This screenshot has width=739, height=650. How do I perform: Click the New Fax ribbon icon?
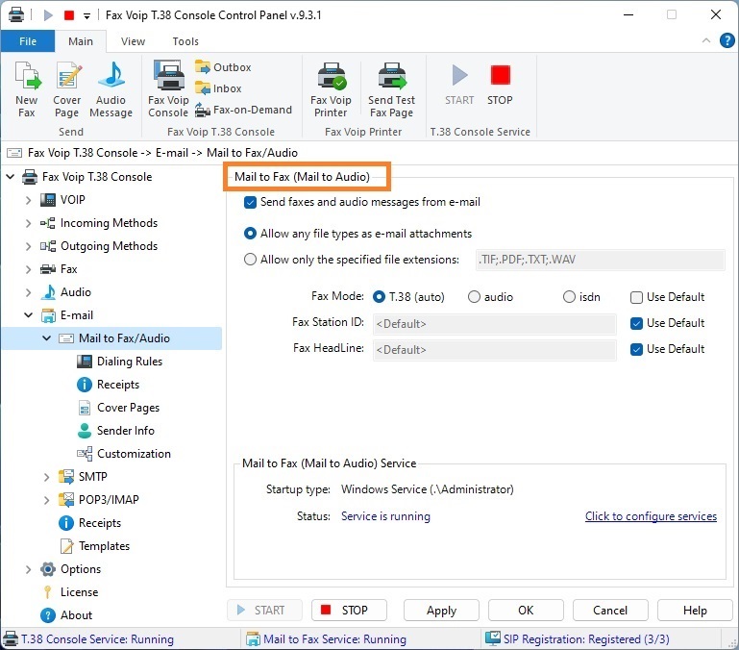[27, 89]
